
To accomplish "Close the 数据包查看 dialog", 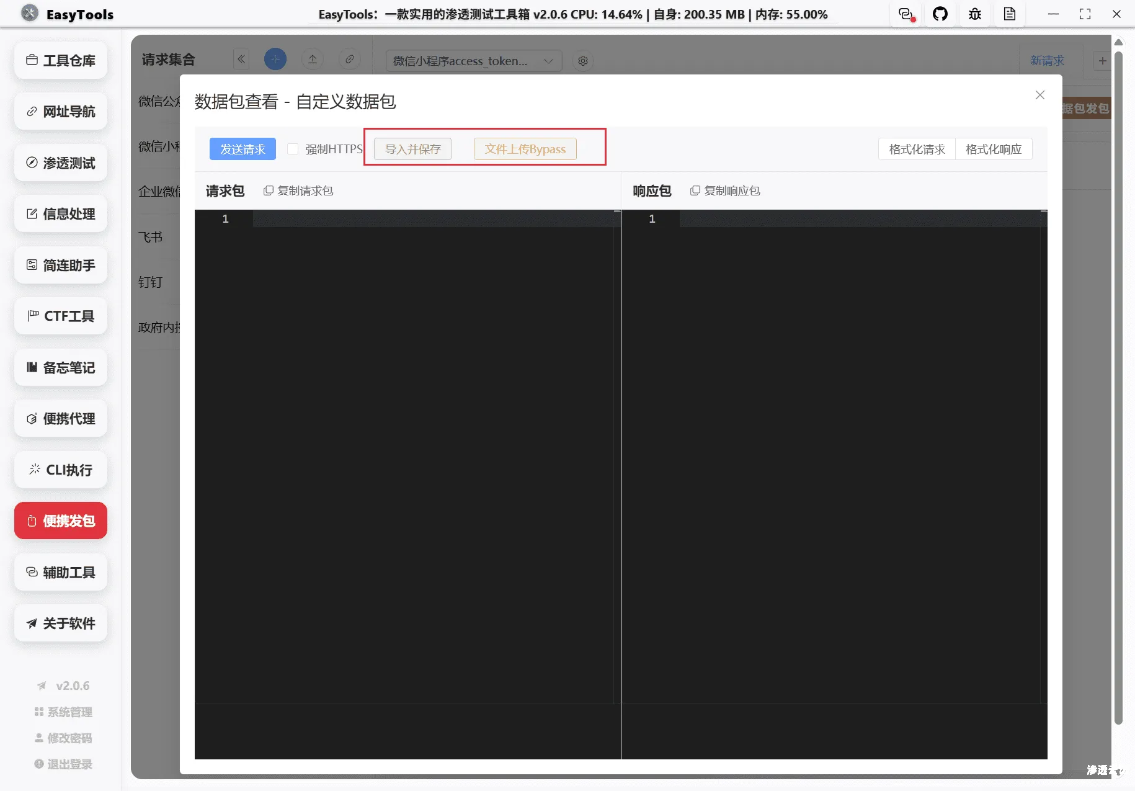I will coord(1039,95).
